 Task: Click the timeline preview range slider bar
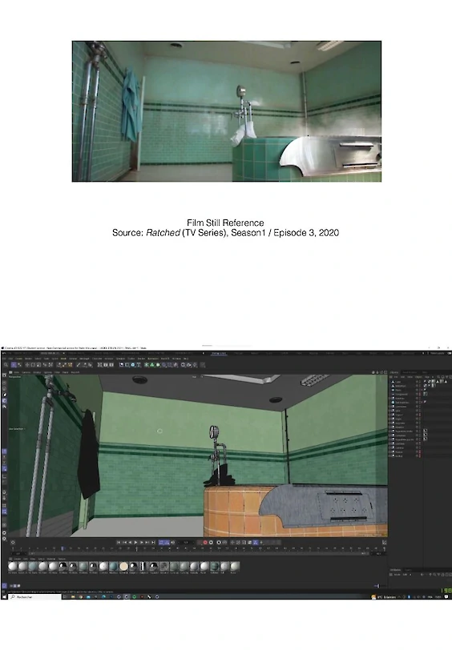pyautogui.click(x=197, y=553)
